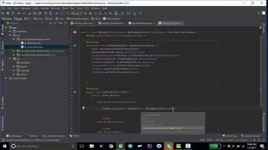This screenshot has width=268, height=150.
Task: Open the VCS menu
Action: click(87, 8)
